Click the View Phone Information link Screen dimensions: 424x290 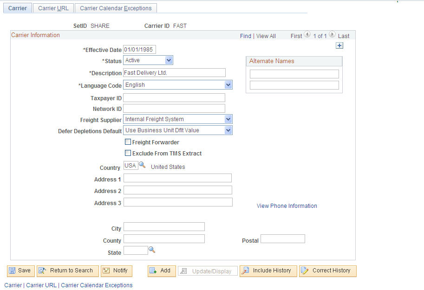(x=287, y=206)
